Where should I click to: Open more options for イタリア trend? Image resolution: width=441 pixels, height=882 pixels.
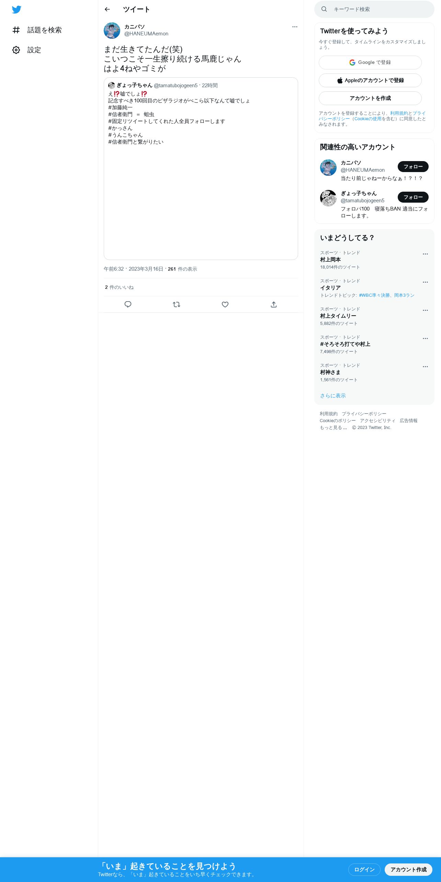click(x=425, y=282)
